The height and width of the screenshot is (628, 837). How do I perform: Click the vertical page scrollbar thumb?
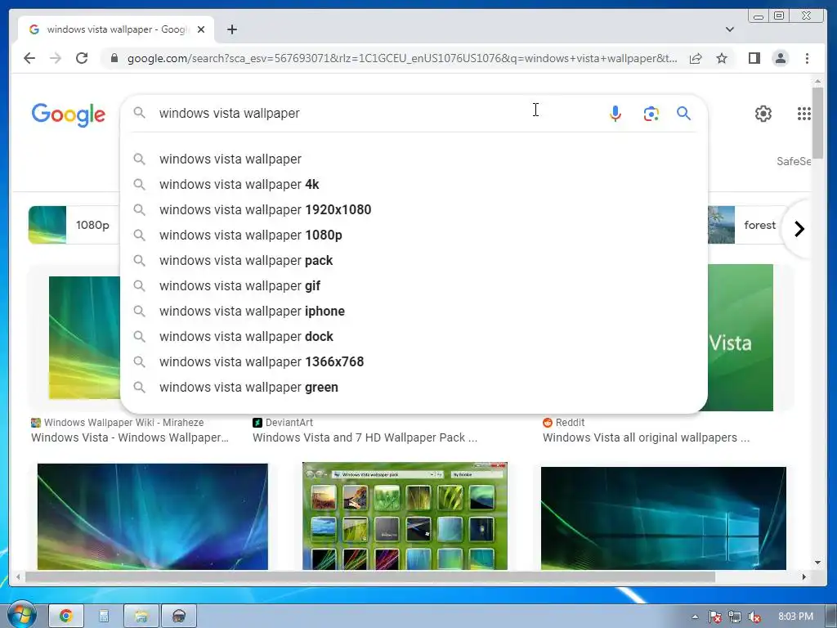point(817,122)
